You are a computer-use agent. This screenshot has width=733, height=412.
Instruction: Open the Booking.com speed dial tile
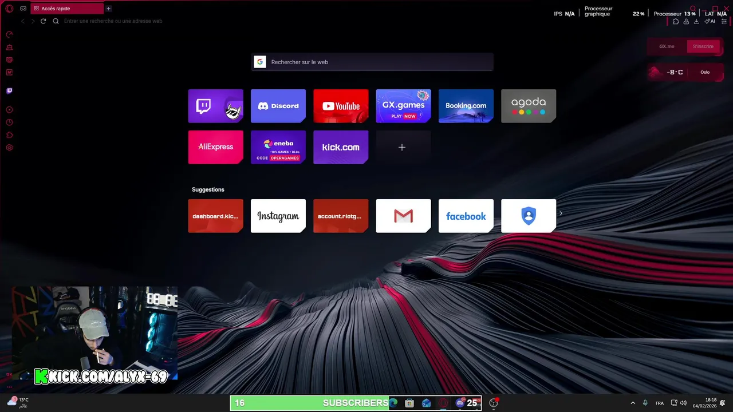click(x=466, y=106)
